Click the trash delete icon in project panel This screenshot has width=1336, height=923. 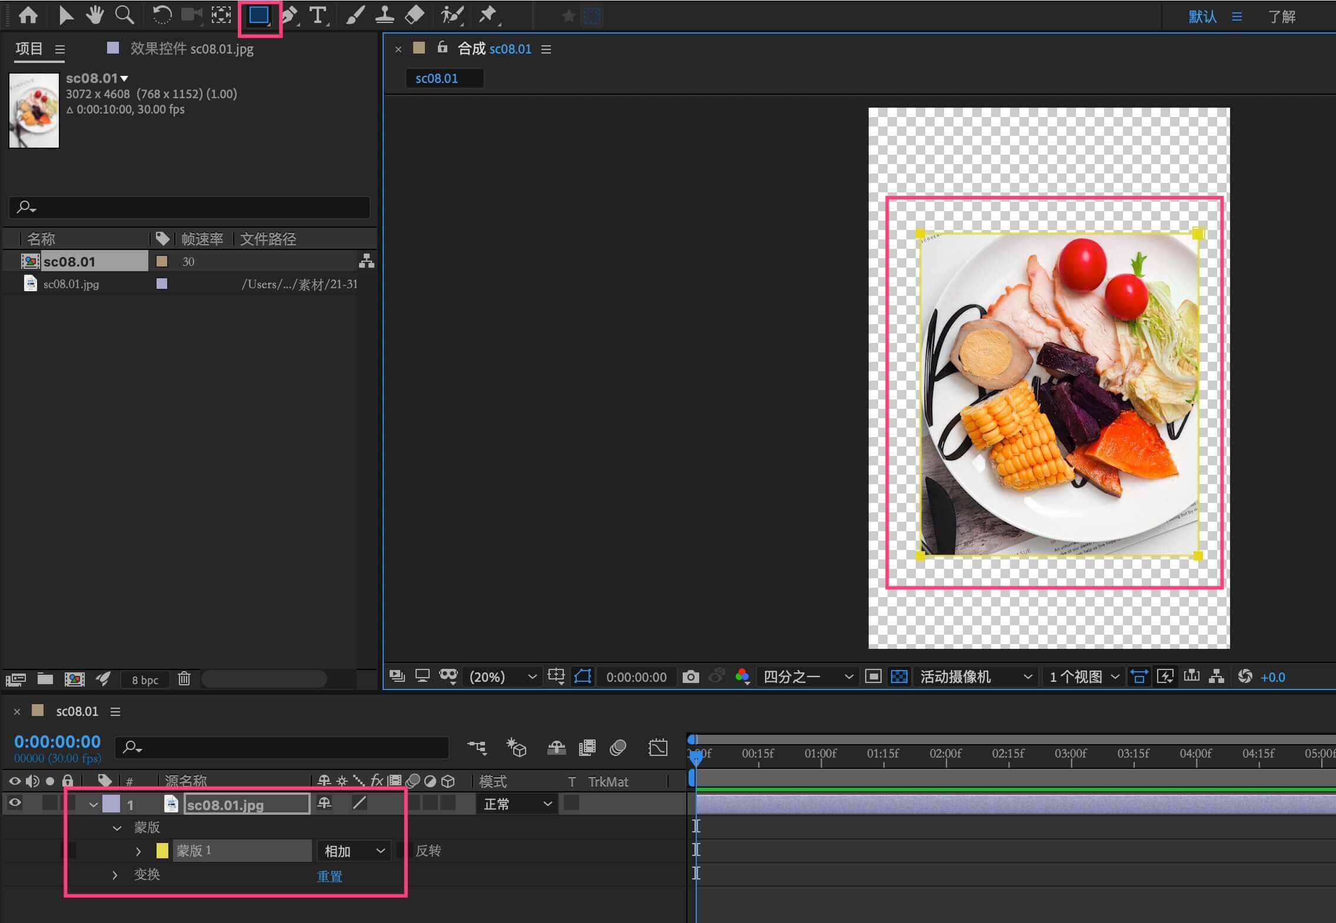184,679
